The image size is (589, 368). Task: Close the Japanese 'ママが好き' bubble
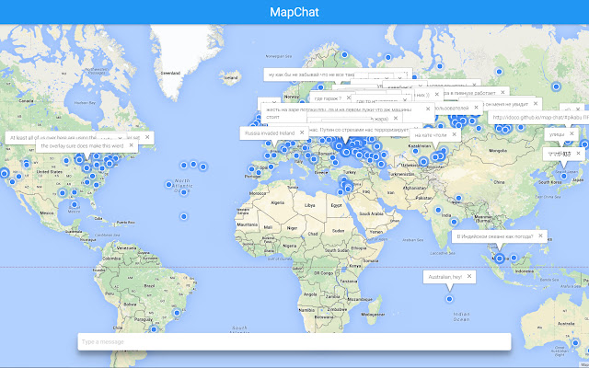(578, 154)
